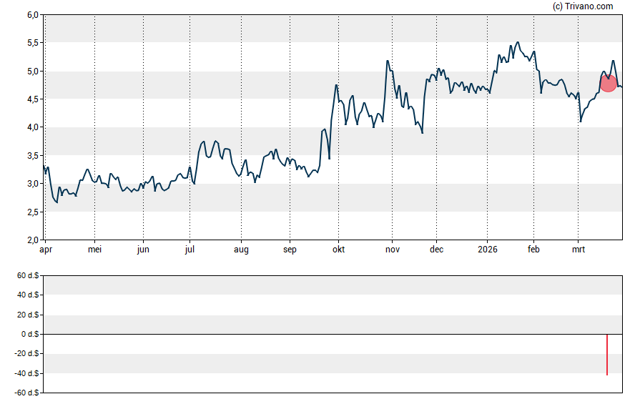
Task: Open the Trivano.com copyright link
Action: pos(583,6)
